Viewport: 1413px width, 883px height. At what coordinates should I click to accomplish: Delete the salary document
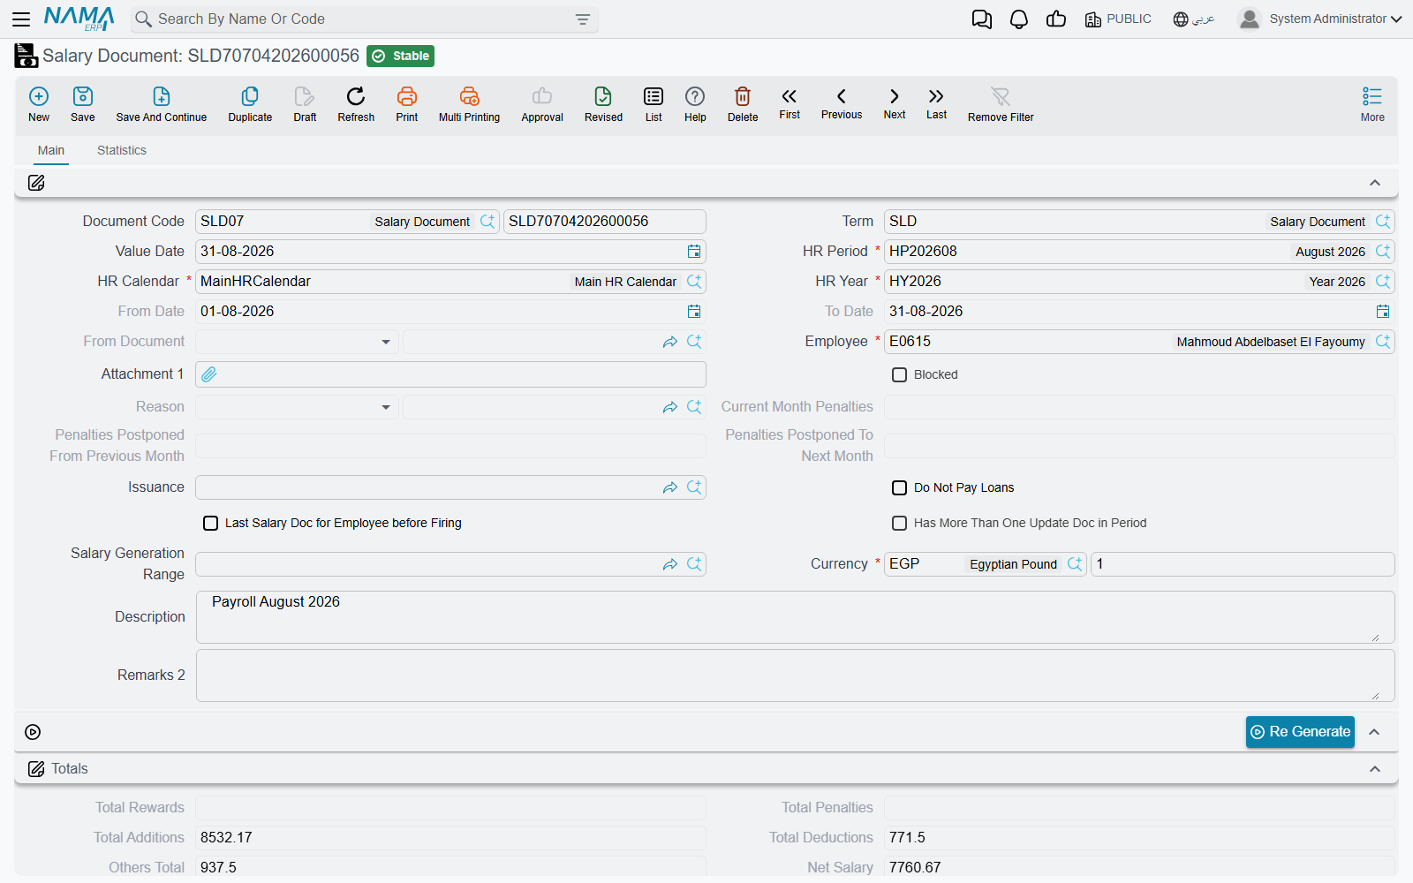(x=743, y=104)
